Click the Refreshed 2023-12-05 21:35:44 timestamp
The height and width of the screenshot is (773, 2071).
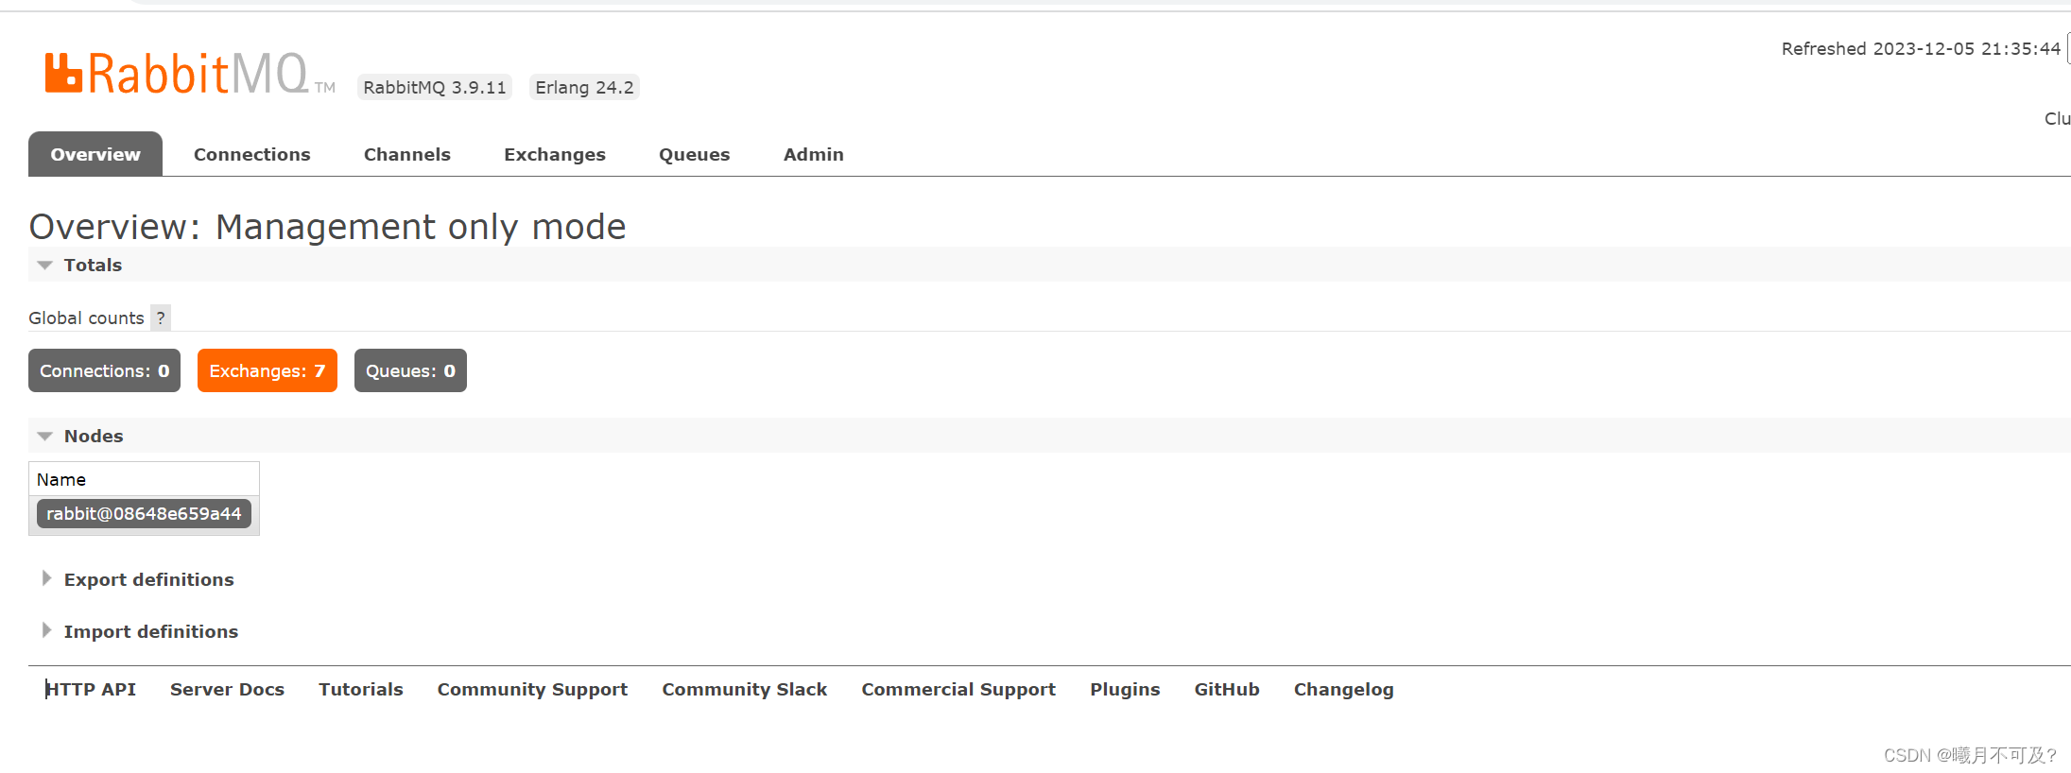click(x=1921, y=48)
